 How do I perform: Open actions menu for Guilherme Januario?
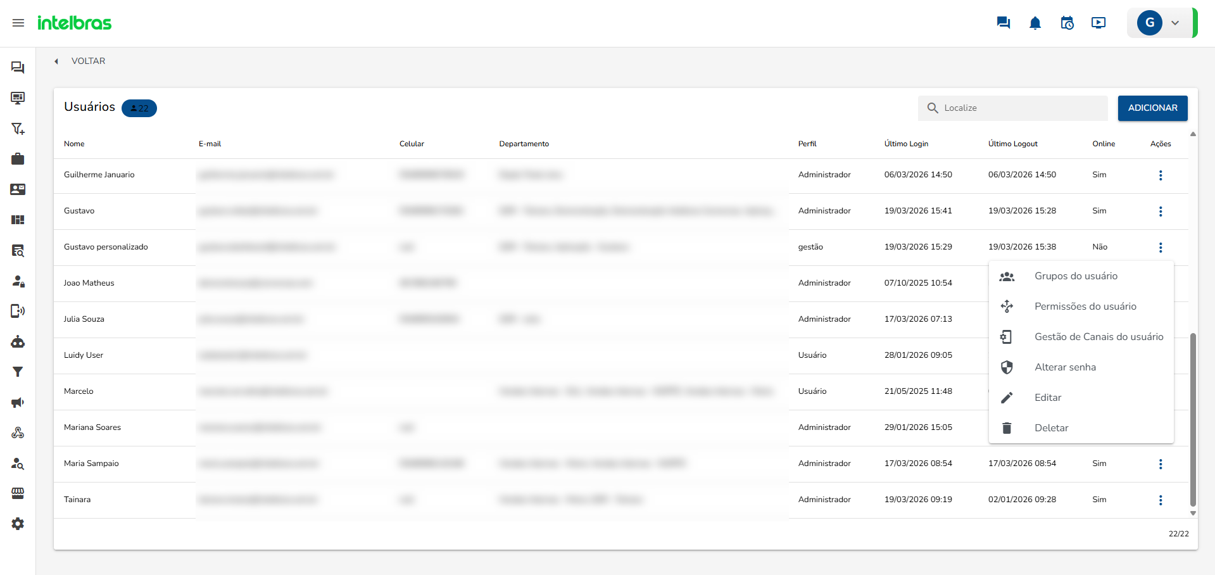[x=1160, y=175]
